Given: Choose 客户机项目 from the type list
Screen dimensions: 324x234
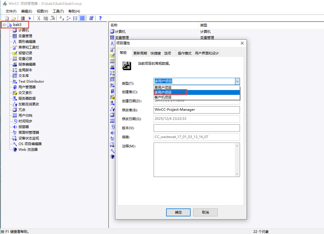Looking at the screenshot, I should click(163, 97).
